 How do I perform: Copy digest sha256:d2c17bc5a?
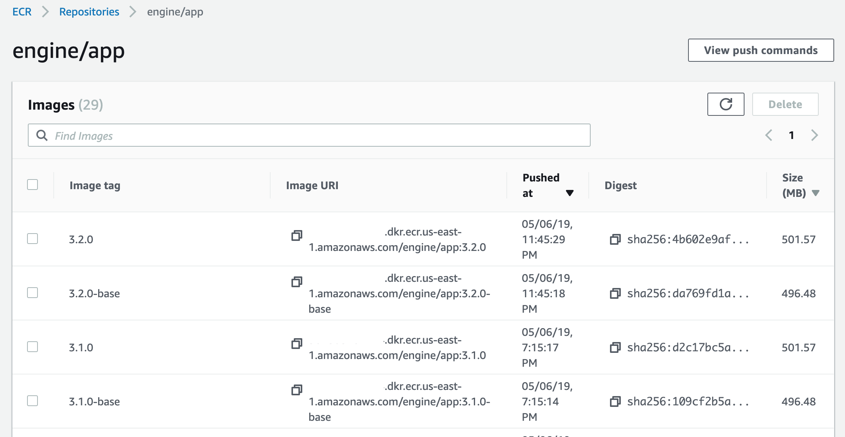[x=615, y=347]
